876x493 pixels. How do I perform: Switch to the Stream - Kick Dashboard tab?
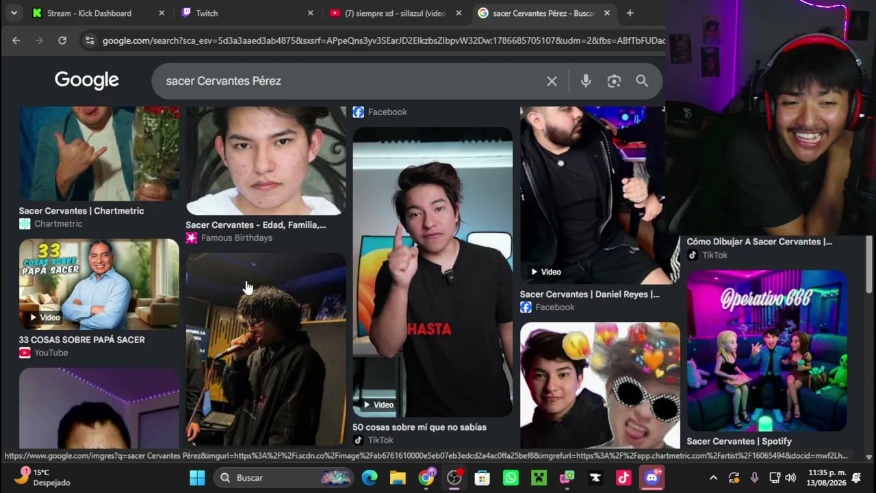pos(98,13)
